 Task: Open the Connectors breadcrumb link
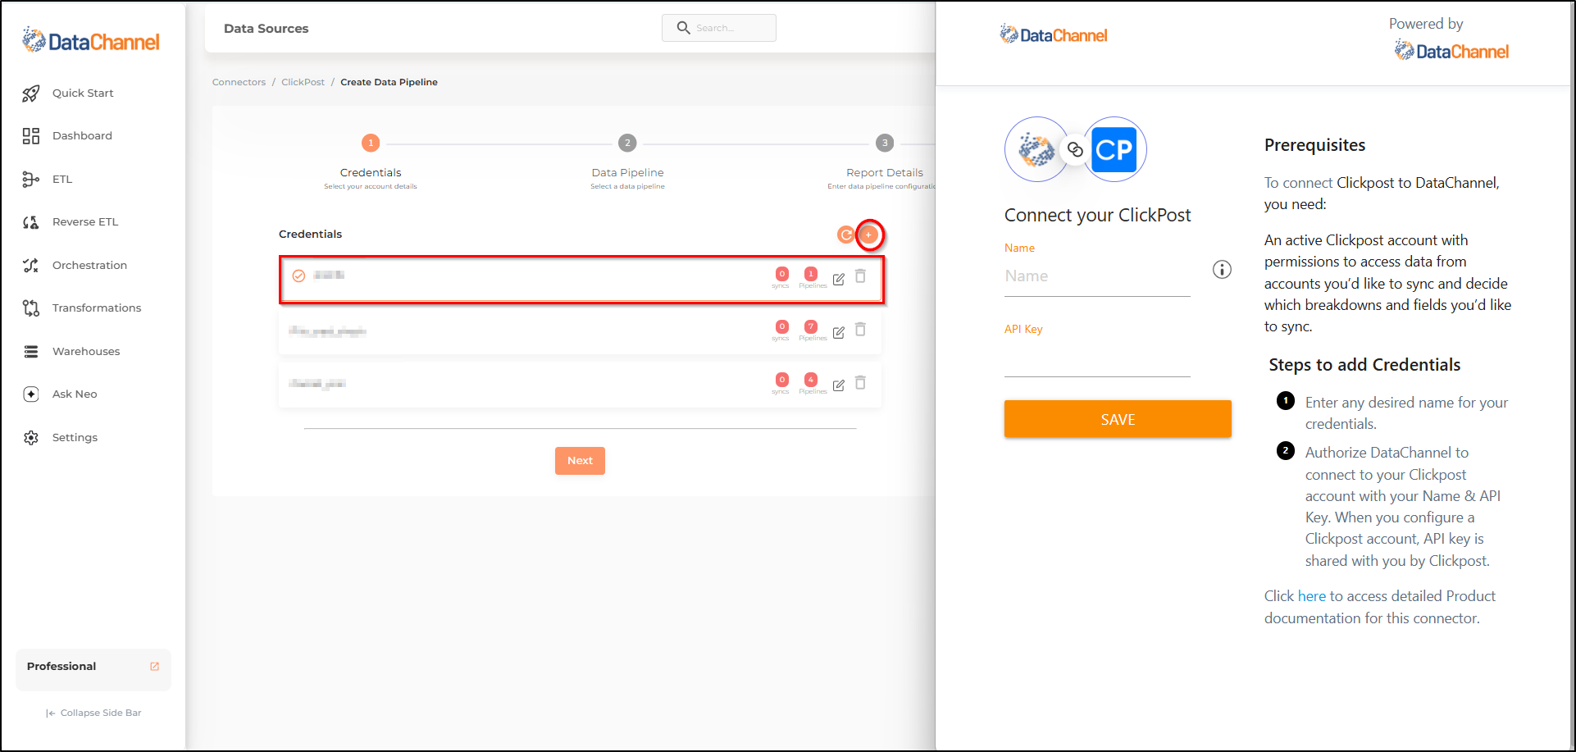[x=239, y=82]
